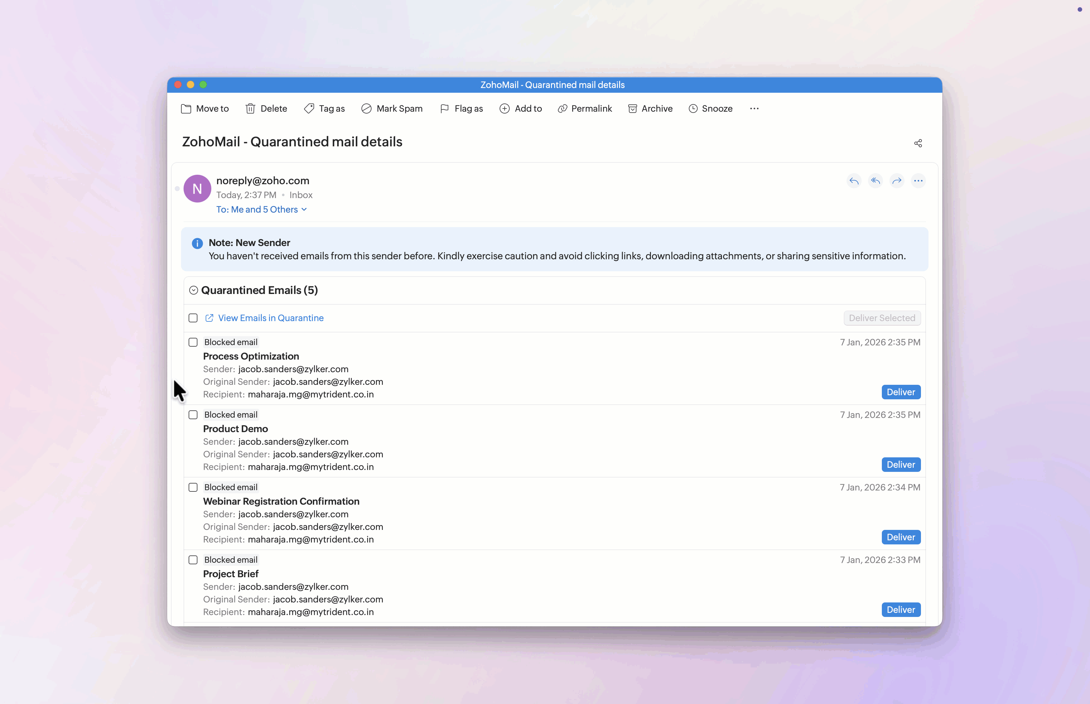Select the Product Demo blocked email checkbox
The image size is (1090, 704).
(193, 415)
